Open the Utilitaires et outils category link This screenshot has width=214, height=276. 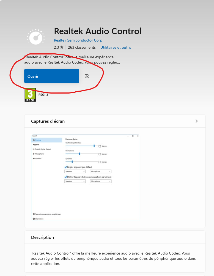click(x=116, y=47)
